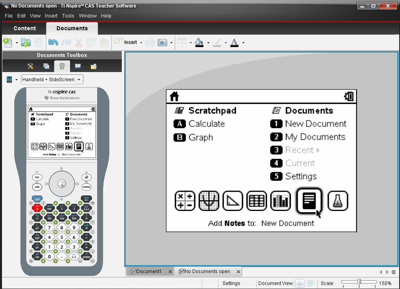Click the Graphs app icon on large screen
The height and width of the screenshot is (289, 400).
(x=209, y=201)
